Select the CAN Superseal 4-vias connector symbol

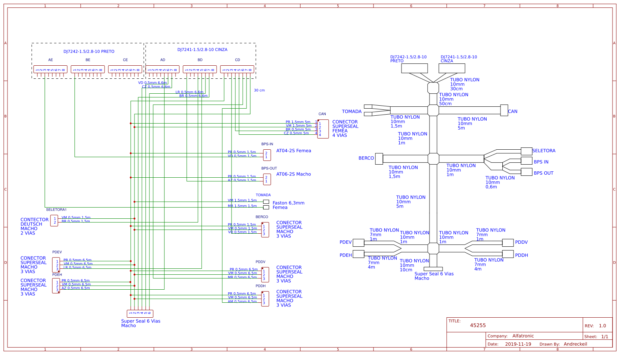(323, 129)
